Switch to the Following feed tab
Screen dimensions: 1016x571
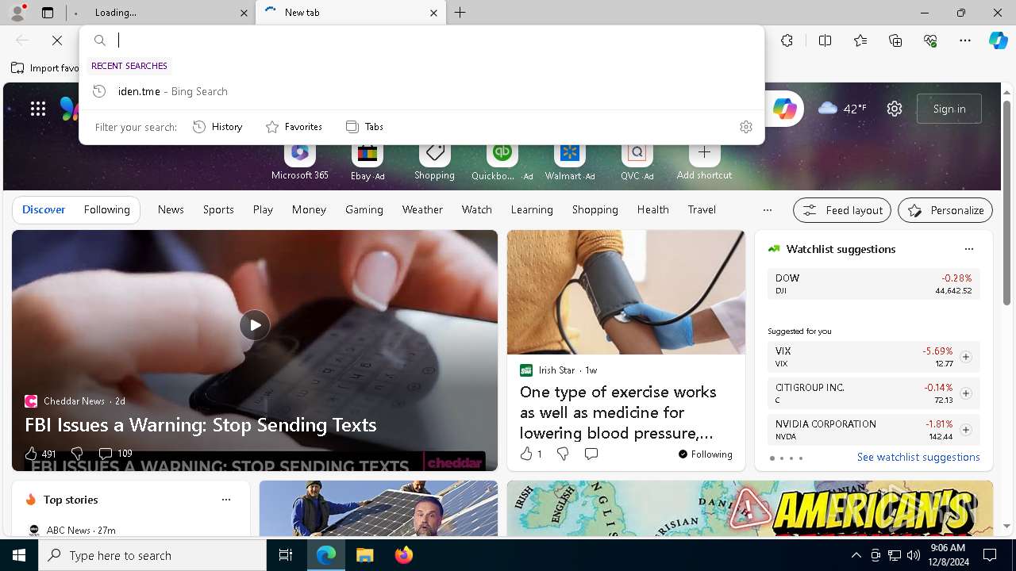(106, 209)
